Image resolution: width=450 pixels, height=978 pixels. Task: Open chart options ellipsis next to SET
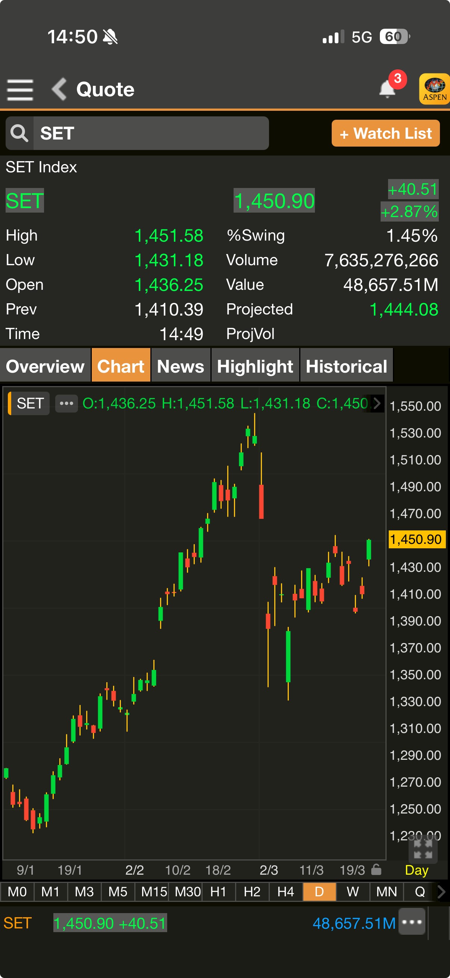66,403
